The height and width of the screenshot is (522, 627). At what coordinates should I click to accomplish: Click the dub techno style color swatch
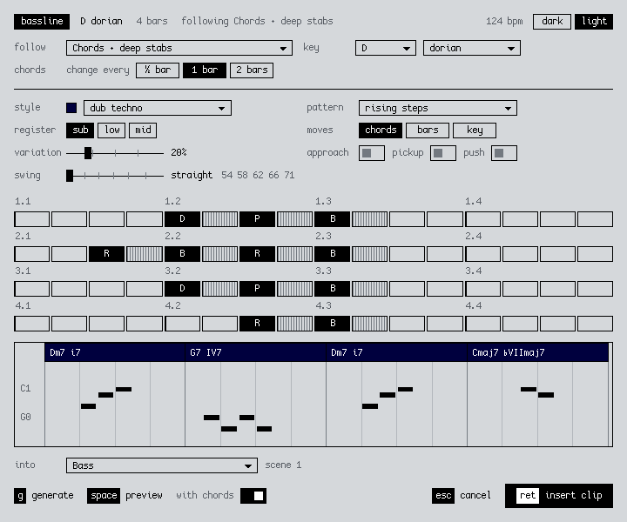[x=71, y=108]
